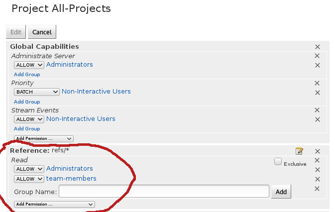The height and width of the screenshot is (212, 335).
Task: Click Add Group under Priority
Action: click(27, 102)
